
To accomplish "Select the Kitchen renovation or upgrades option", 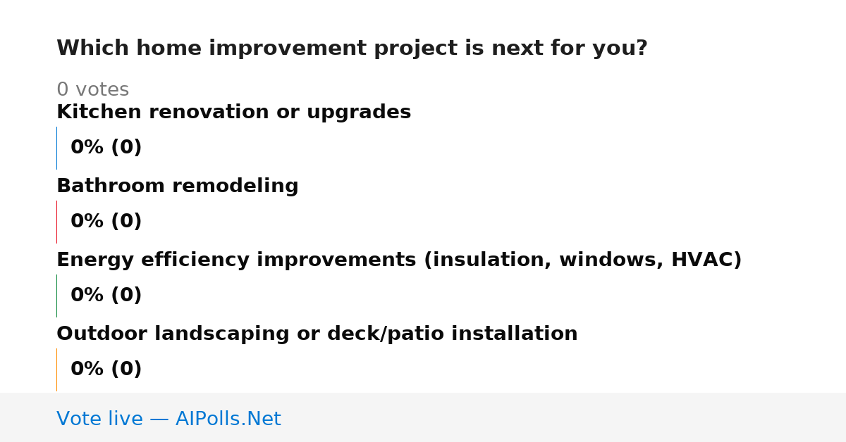I will [233, 112].
